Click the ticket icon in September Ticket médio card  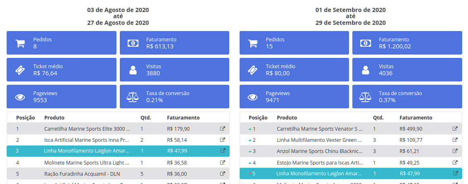coord(252,70)
